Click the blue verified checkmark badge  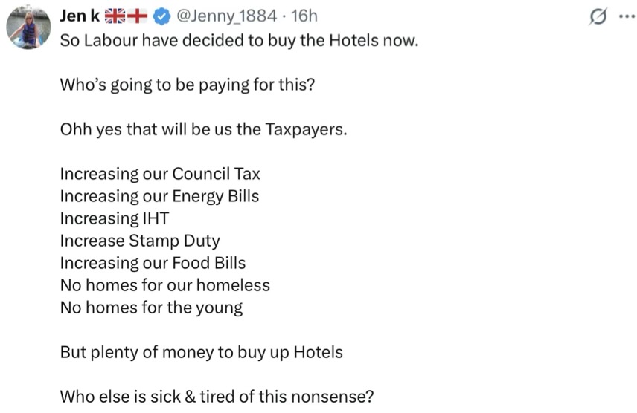161,16
